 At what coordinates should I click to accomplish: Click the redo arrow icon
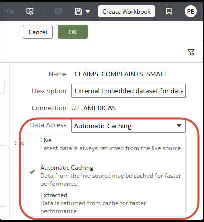pos(10,11)
